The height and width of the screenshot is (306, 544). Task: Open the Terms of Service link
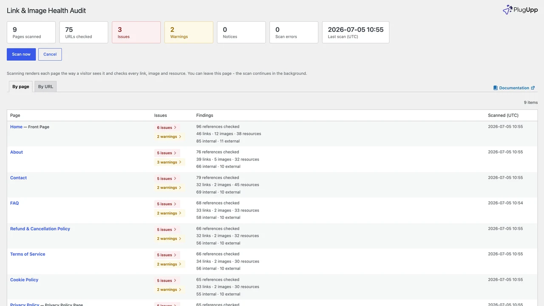click(x=28, y=254)
